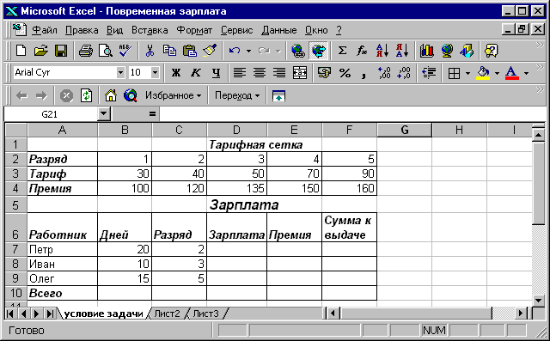The height and width of the screenshot is (341, 550).
Task: Save the workbook with floppy disk icon
Action: tap(61, 51)
